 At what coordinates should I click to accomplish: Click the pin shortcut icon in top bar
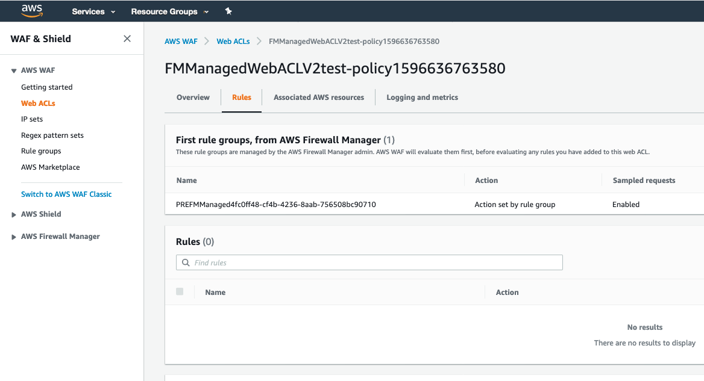click(228, 11)
